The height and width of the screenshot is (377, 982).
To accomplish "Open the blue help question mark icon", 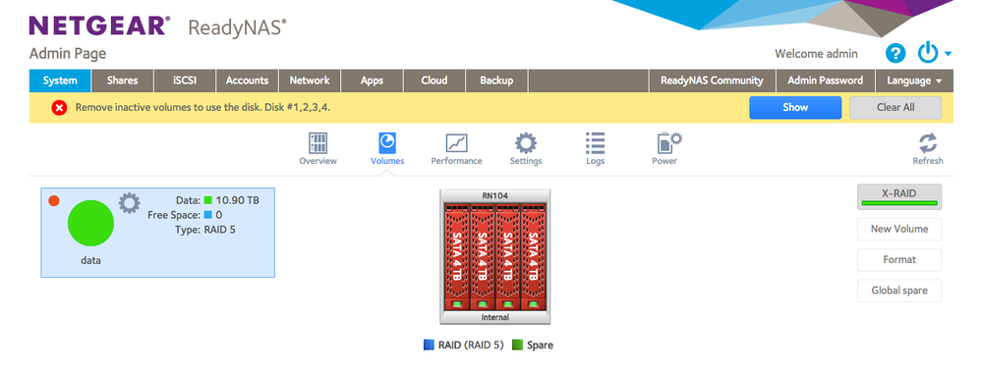I will 895,54.
